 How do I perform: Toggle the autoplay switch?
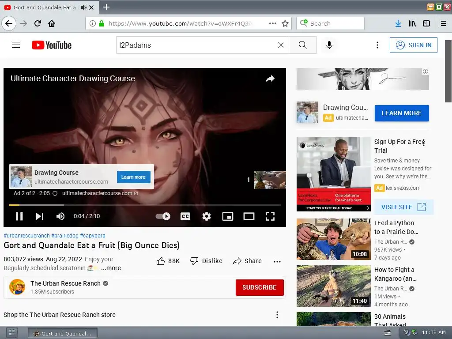(x=163, y=216)
